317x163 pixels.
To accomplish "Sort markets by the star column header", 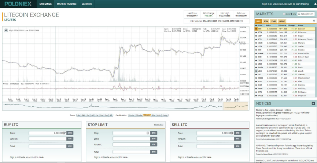I will point(256,26).
